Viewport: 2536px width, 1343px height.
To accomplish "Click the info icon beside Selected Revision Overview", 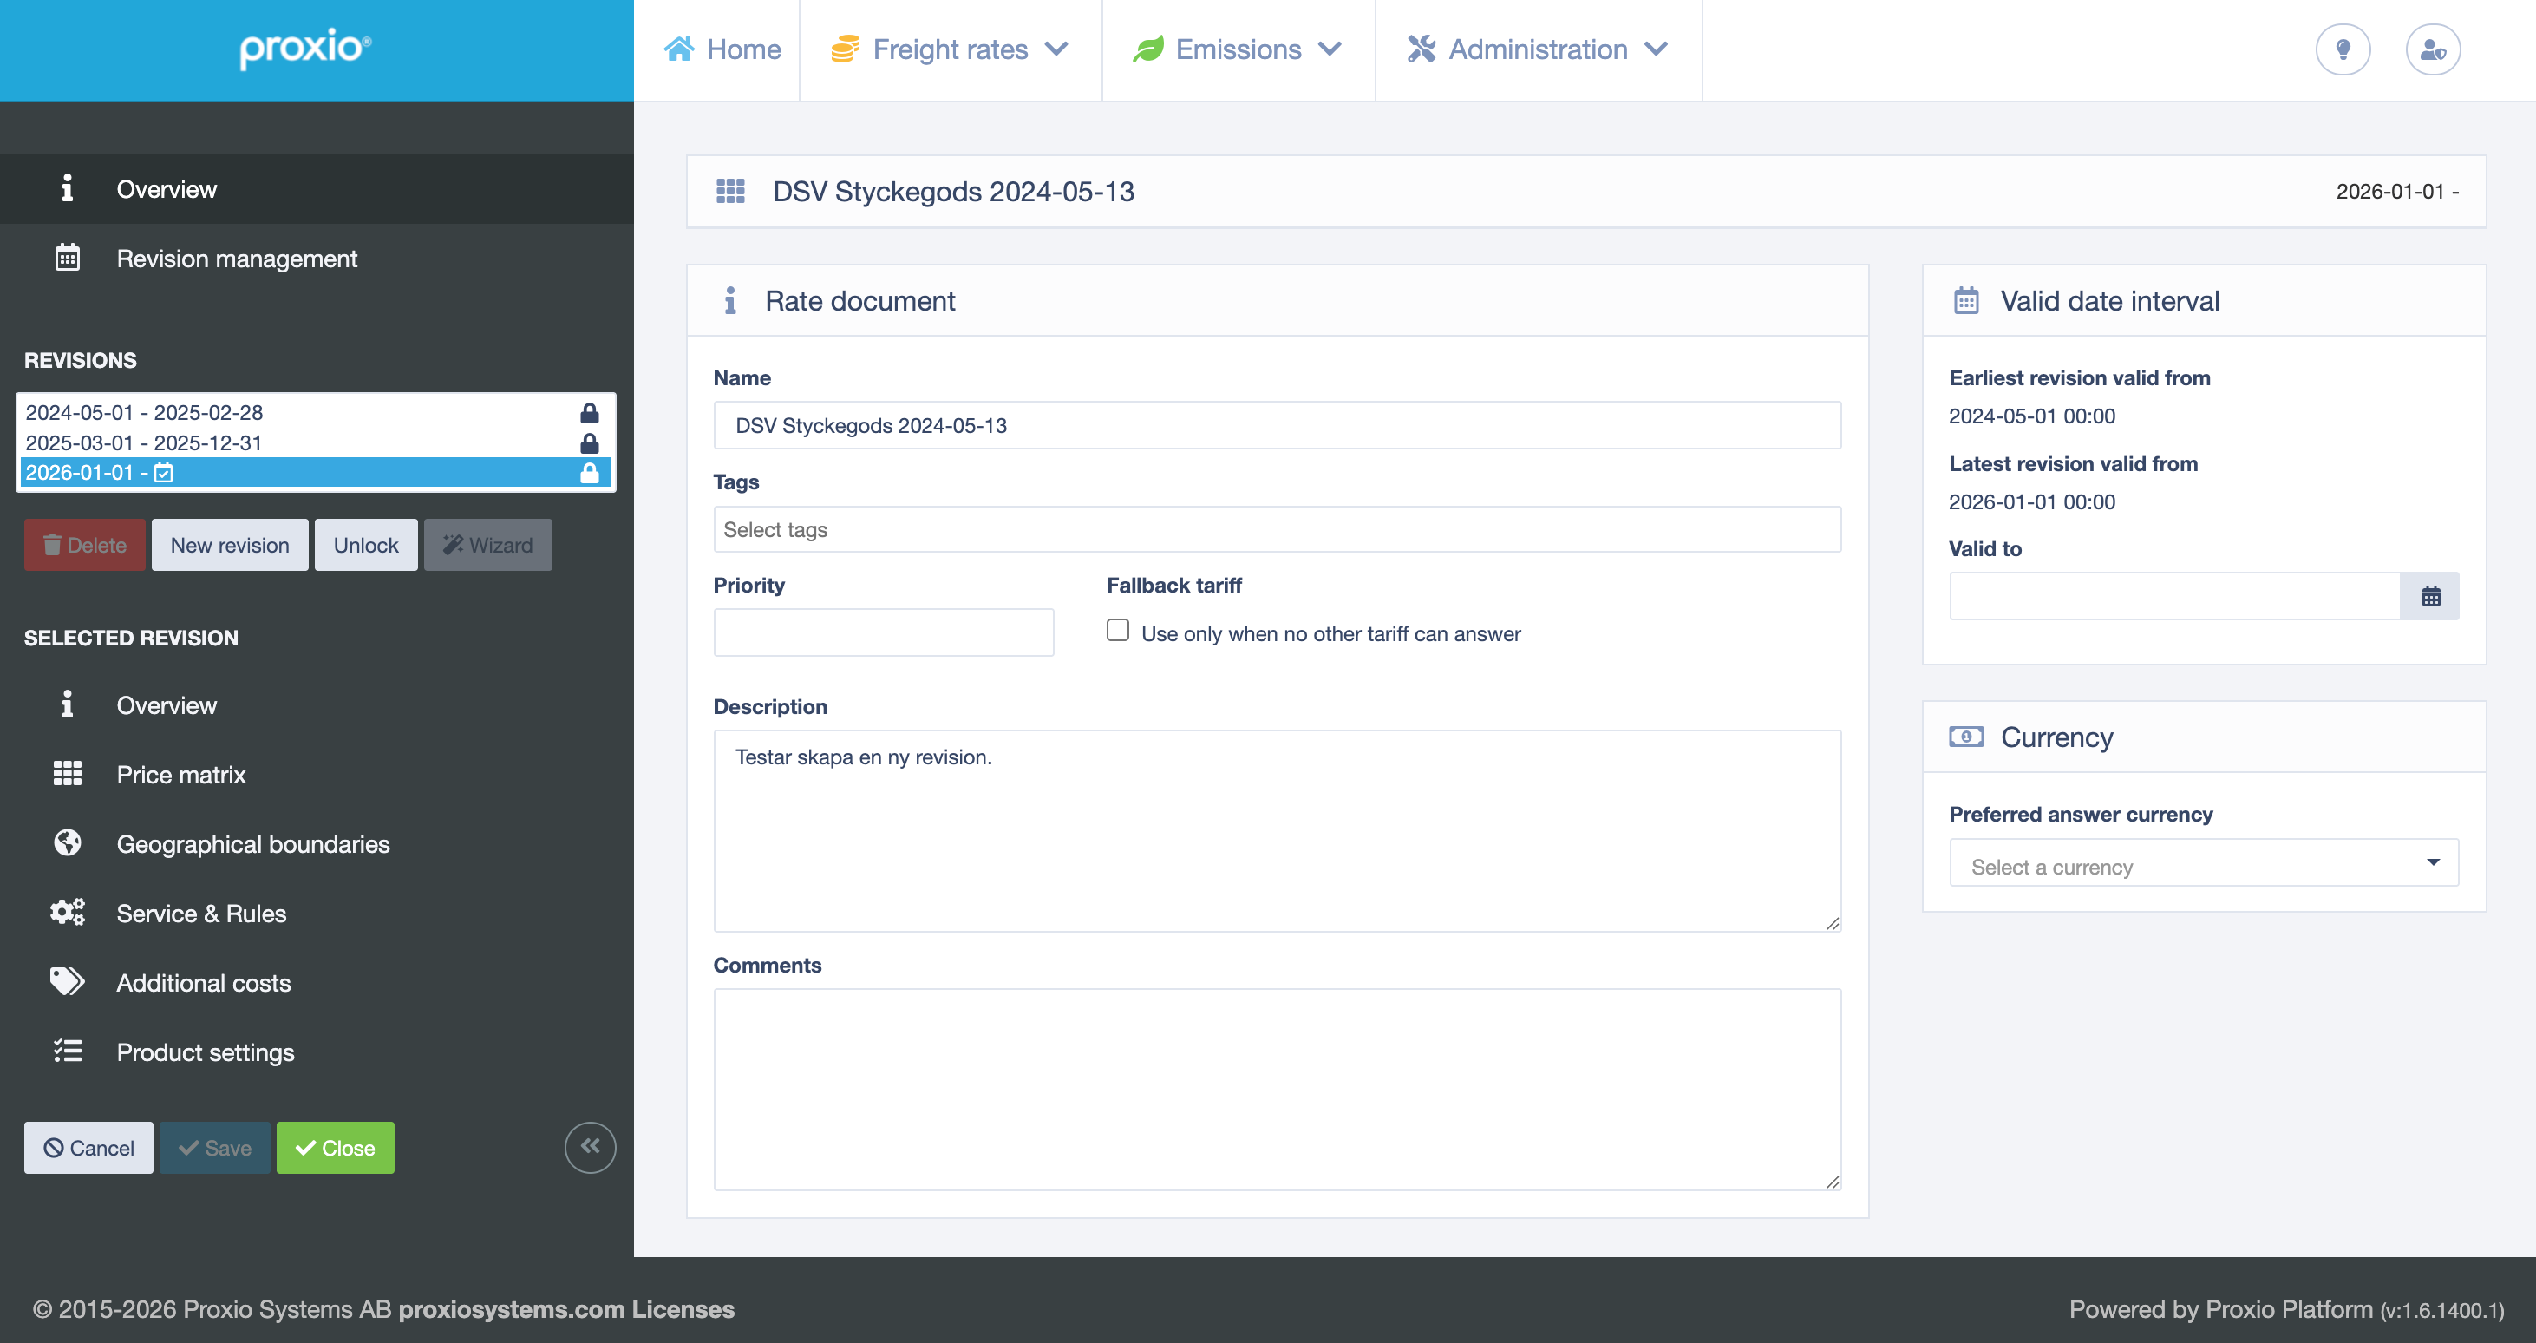I will 67,705.
